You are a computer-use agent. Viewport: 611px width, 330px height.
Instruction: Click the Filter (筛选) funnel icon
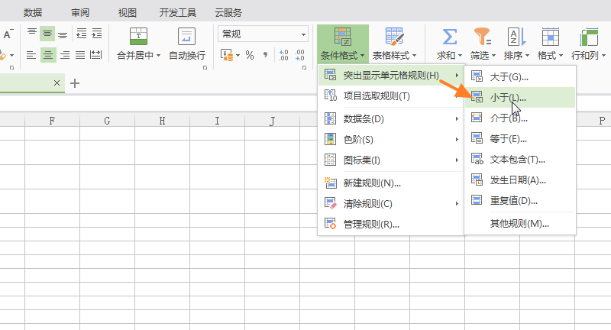[483, 37]
